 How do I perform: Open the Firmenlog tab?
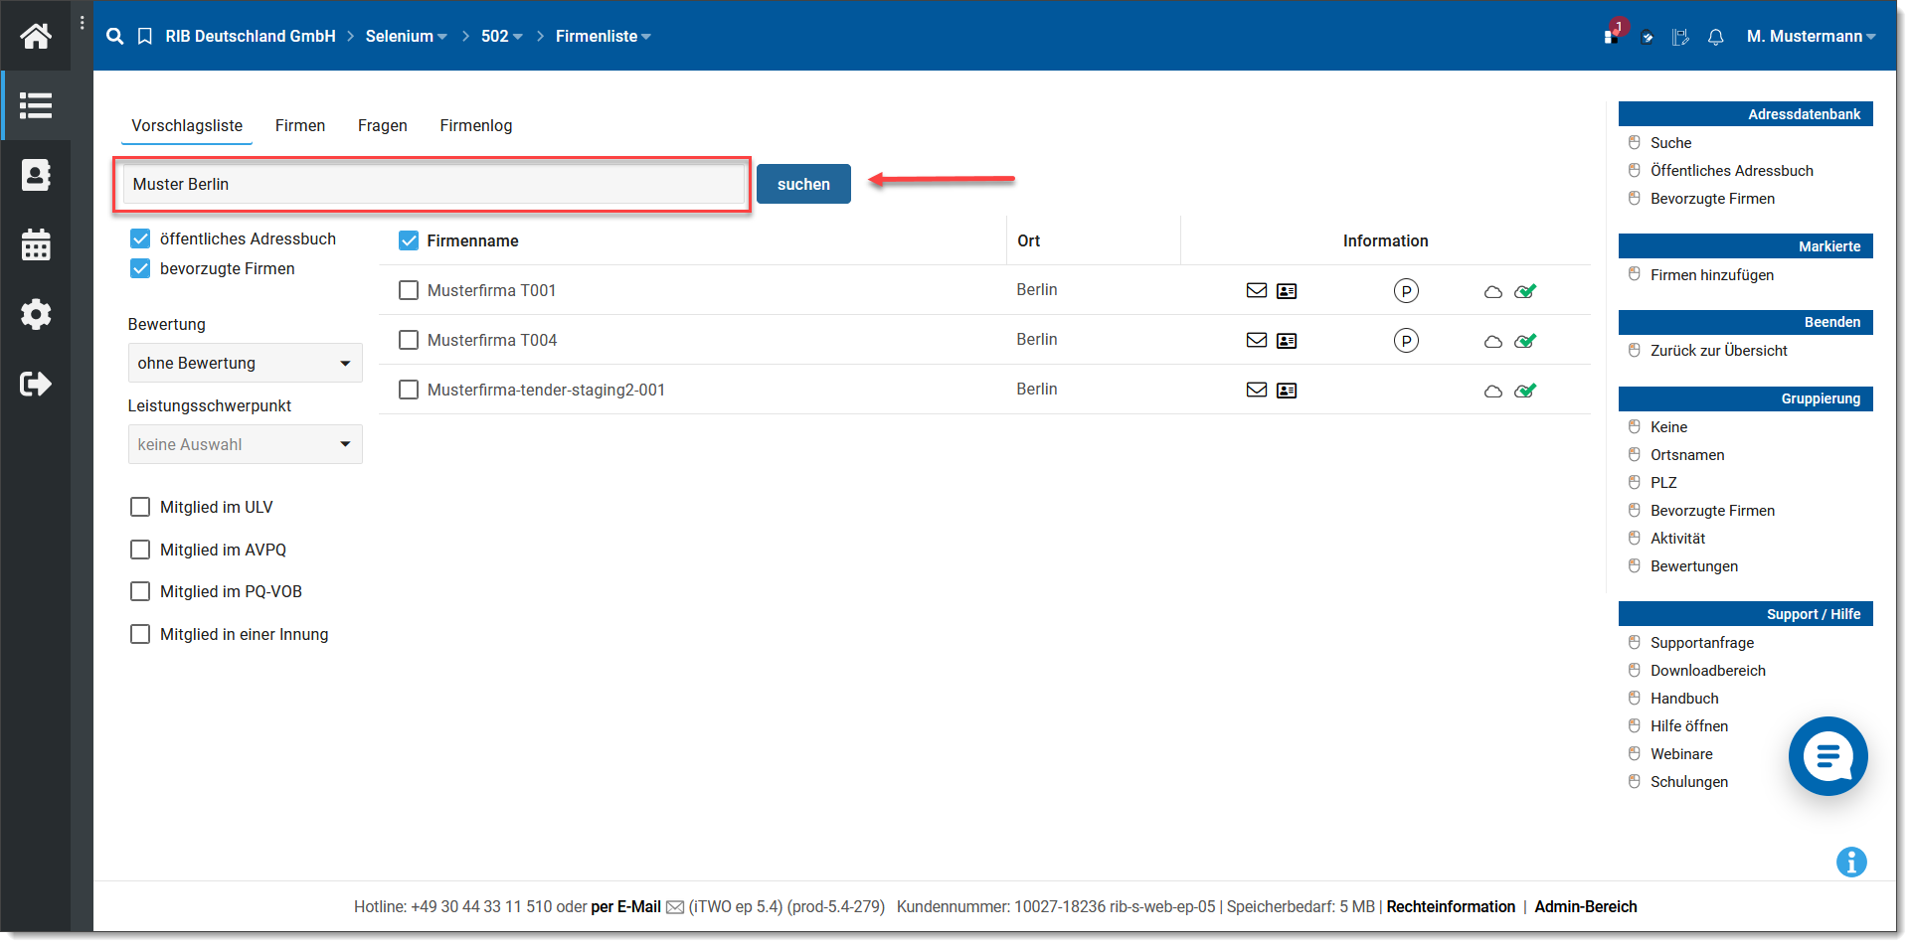click(476, 126)
